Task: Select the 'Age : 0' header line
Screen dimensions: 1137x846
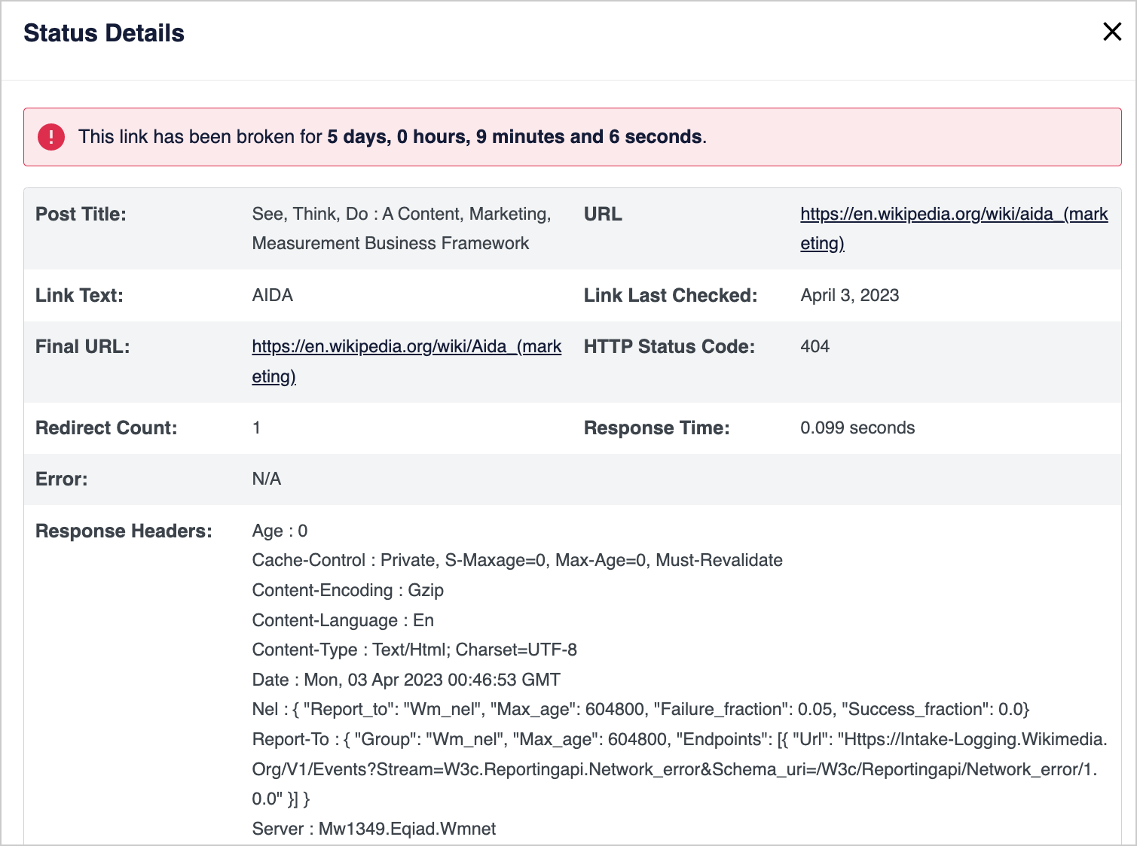Action: pos(280,531)
